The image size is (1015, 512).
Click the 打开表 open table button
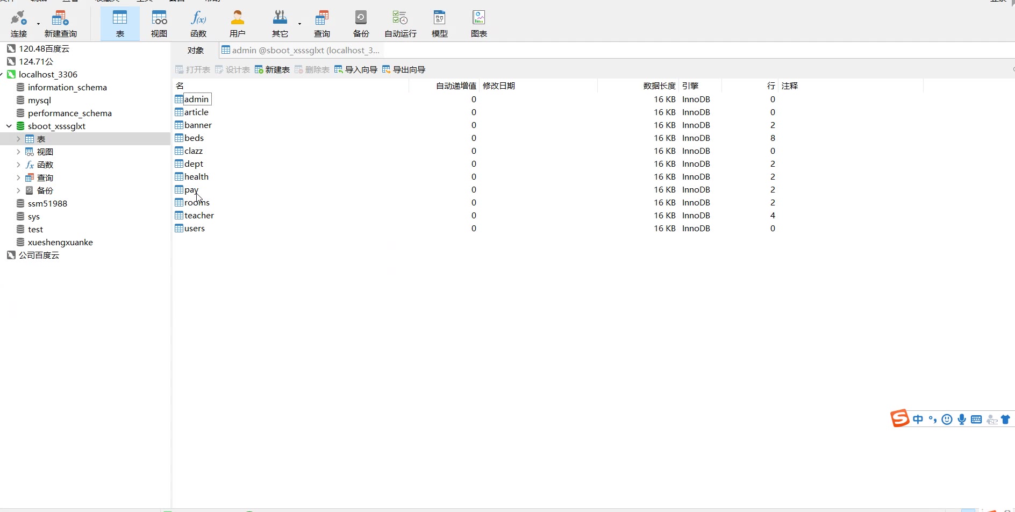click(x=192, y=69)
